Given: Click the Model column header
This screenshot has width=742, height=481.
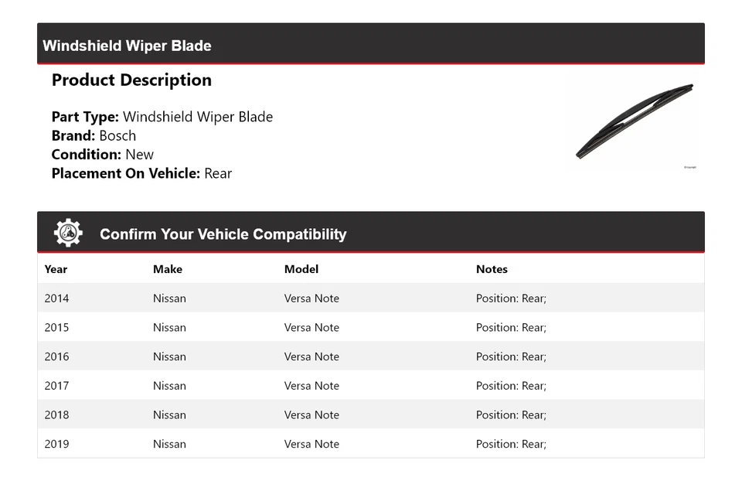Looking at the screenshot, I should 301,269.
